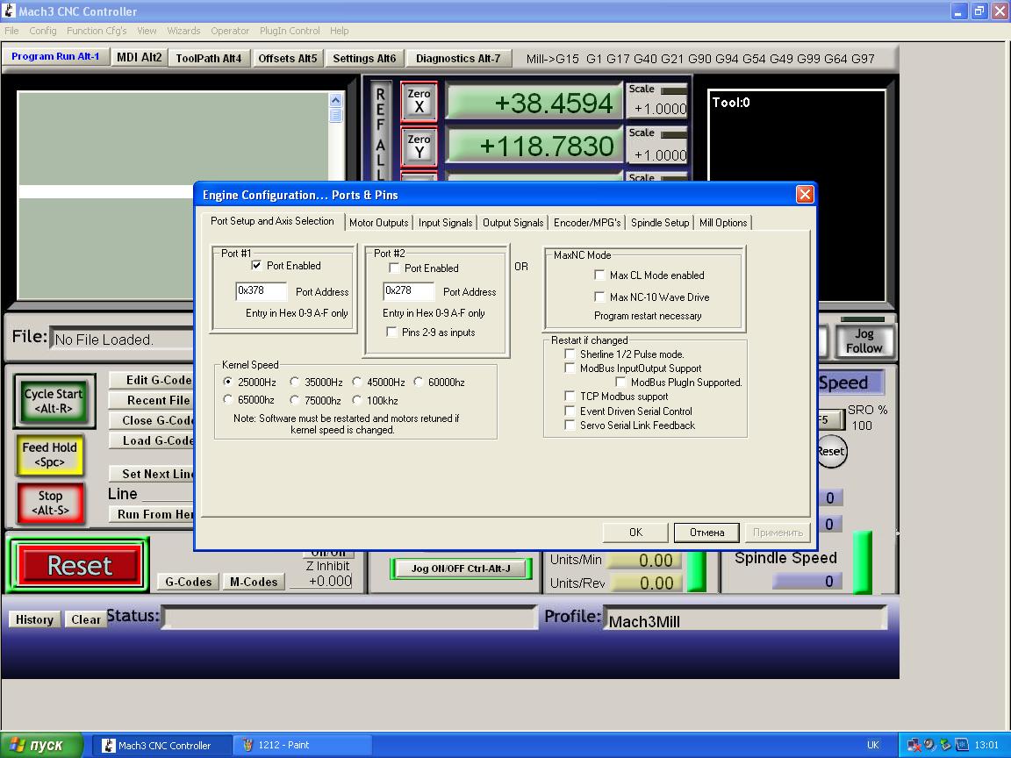Click the Отмена cancel button

coord(706,533)
